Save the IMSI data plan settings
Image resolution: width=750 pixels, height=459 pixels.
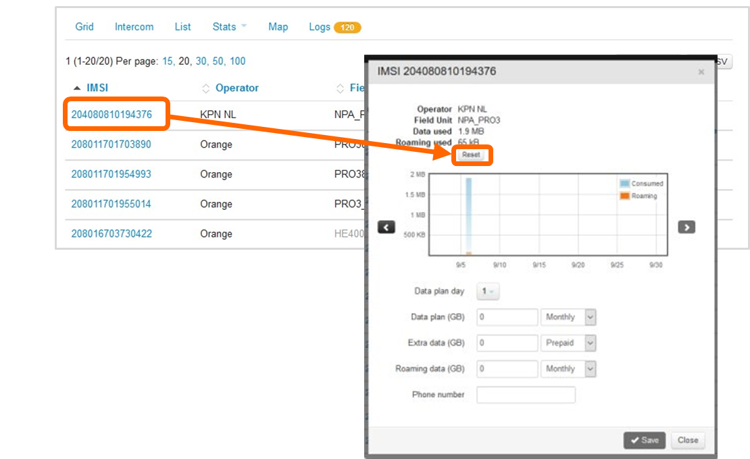644,440
